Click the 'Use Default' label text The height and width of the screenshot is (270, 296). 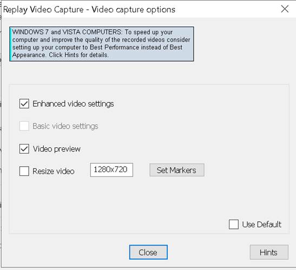(262, 225)
